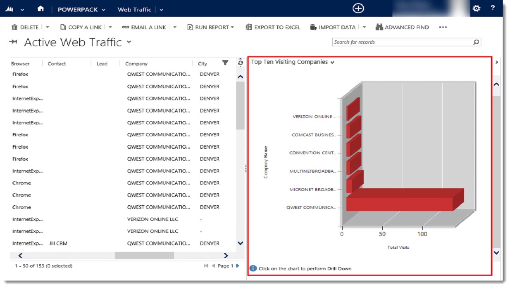Expand the DELETE dropdown arrow
The image size is (510, 287).
pos(47,27)
